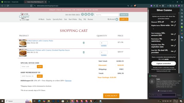Delete Grilled Salmon item via trash icon
This screenshot has width=184, height=103.
(84, 43)
